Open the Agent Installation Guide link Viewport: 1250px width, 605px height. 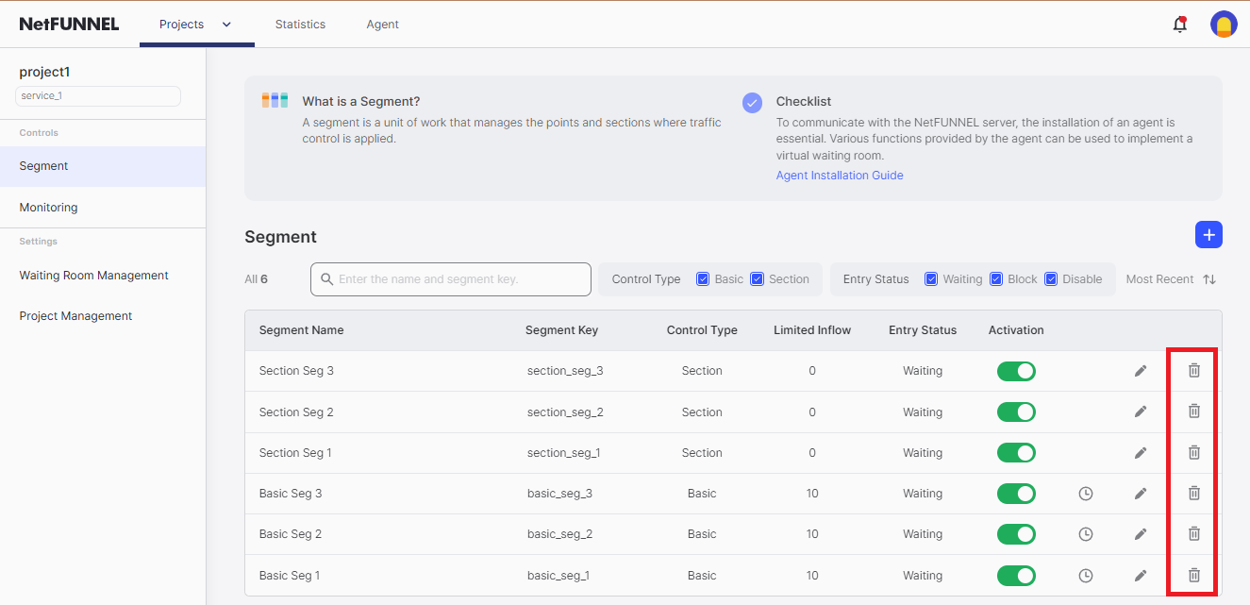click(x=840, y=176)
